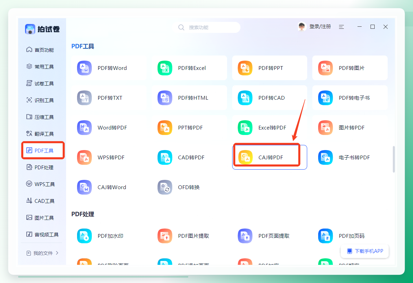Click the 下载手机APP button
Screen dimensions: 413x283
tap(365, 251)
